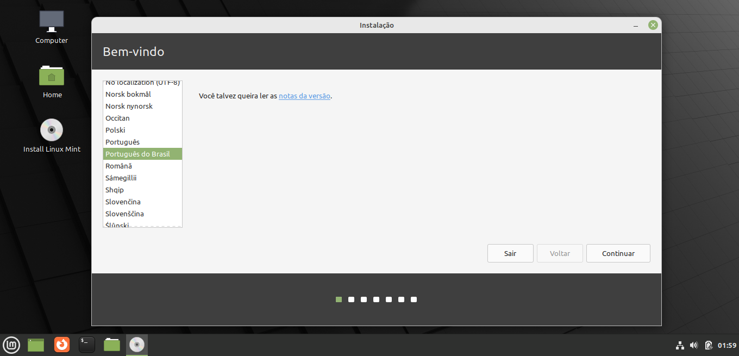Click the volume speaker tray icon
This screenshot has height=356, width=739.
[x=694, y=345]
